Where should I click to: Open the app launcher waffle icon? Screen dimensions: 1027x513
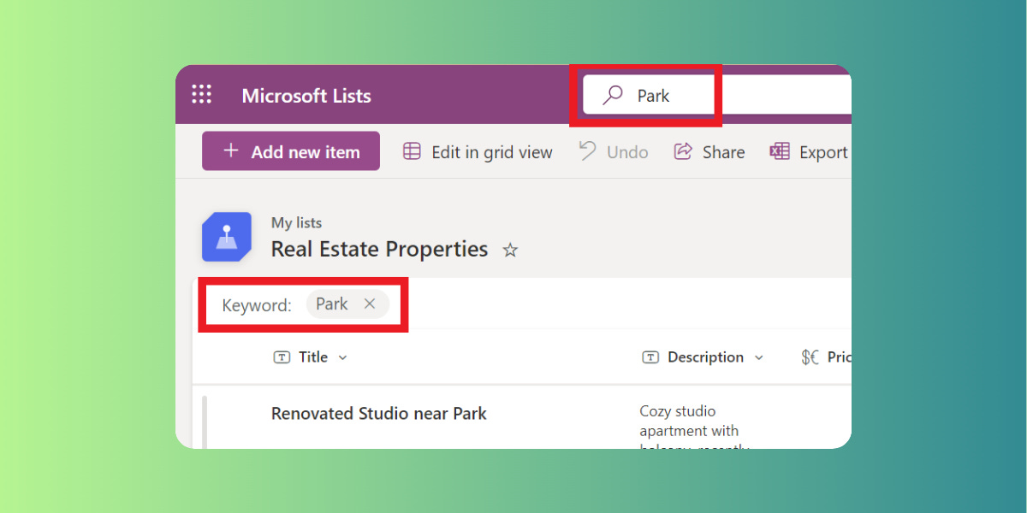(202, 95)
